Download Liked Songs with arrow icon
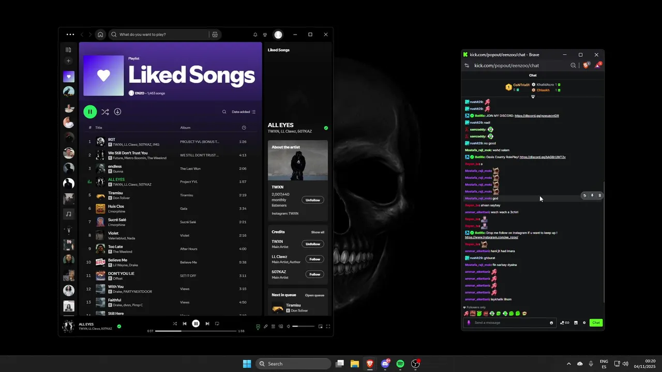 click(x=117, y=112)
